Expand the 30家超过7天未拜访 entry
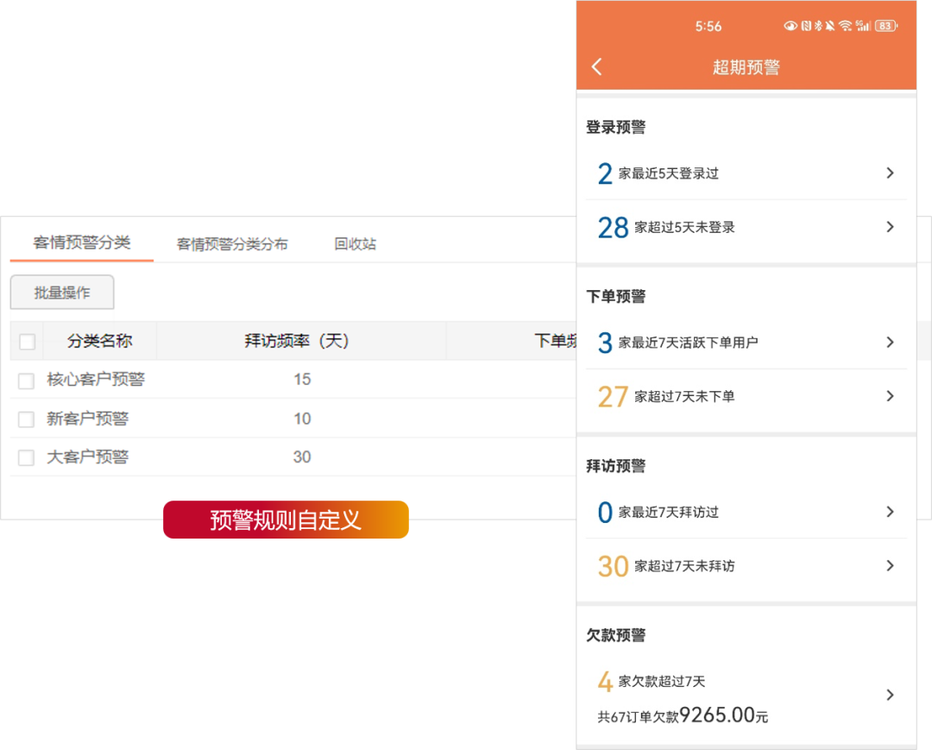 coord(746,565)
